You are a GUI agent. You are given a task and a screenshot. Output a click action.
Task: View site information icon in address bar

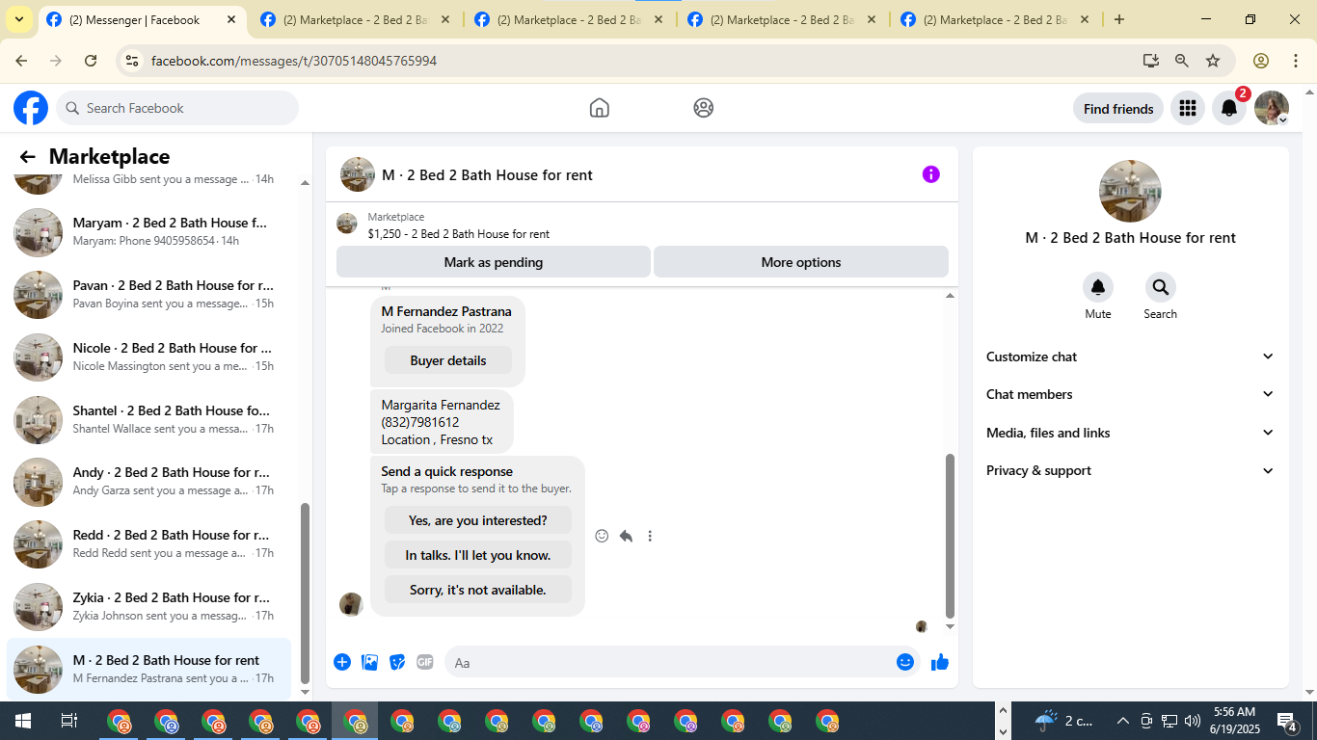pyautogui.click(x=133, y=61)
